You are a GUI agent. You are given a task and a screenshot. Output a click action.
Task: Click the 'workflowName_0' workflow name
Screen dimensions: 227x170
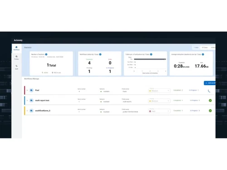(43, 111)
